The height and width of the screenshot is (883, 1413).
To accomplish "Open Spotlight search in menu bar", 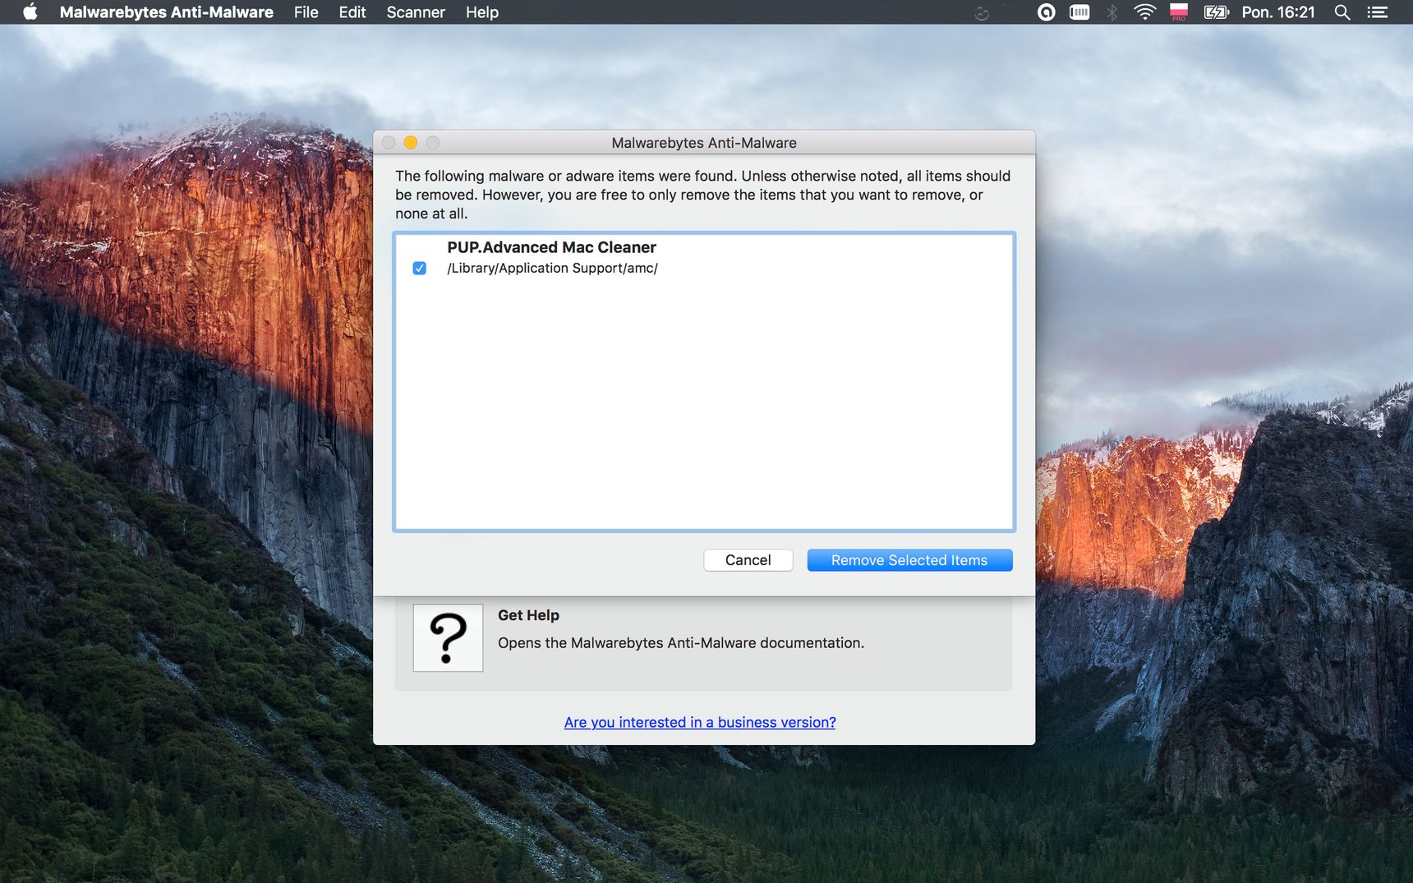I will 1342,12.
